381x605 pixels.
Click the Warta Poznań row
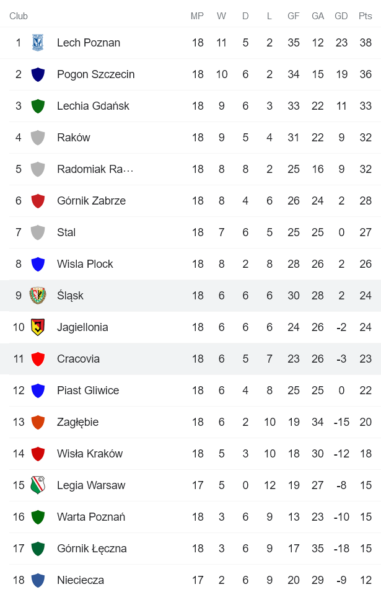[x=186, y=517]
